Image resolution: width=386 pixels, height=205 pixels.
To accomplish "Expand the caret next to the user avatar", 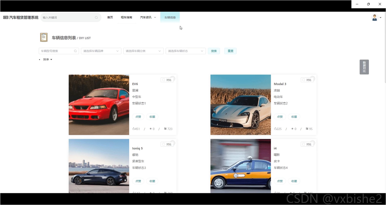I will coord(381,18).
